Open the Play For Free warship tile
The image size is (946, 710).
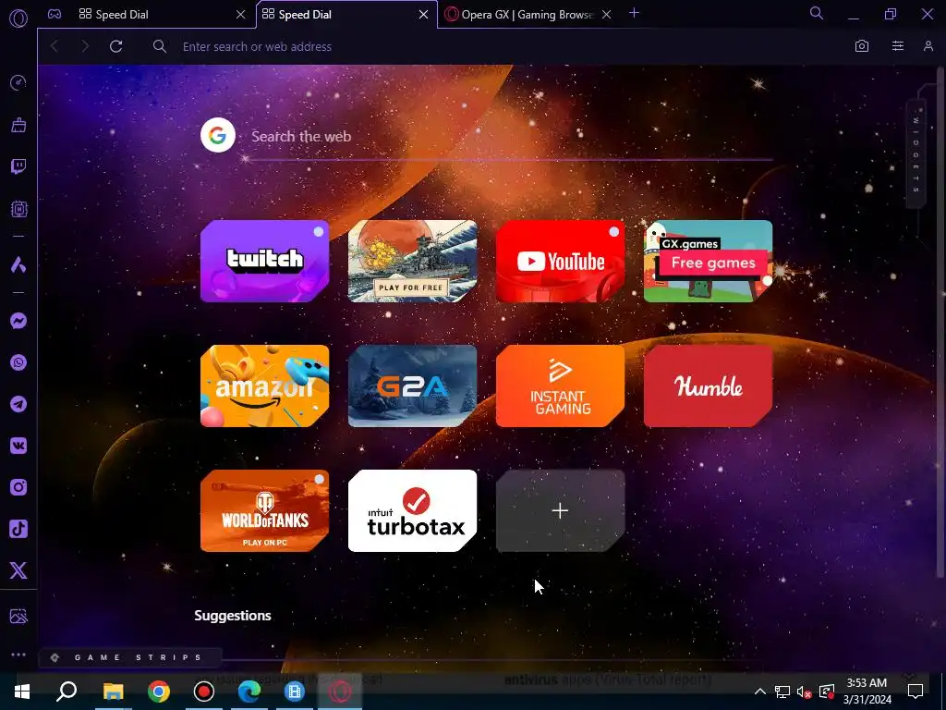pos(413,261)
